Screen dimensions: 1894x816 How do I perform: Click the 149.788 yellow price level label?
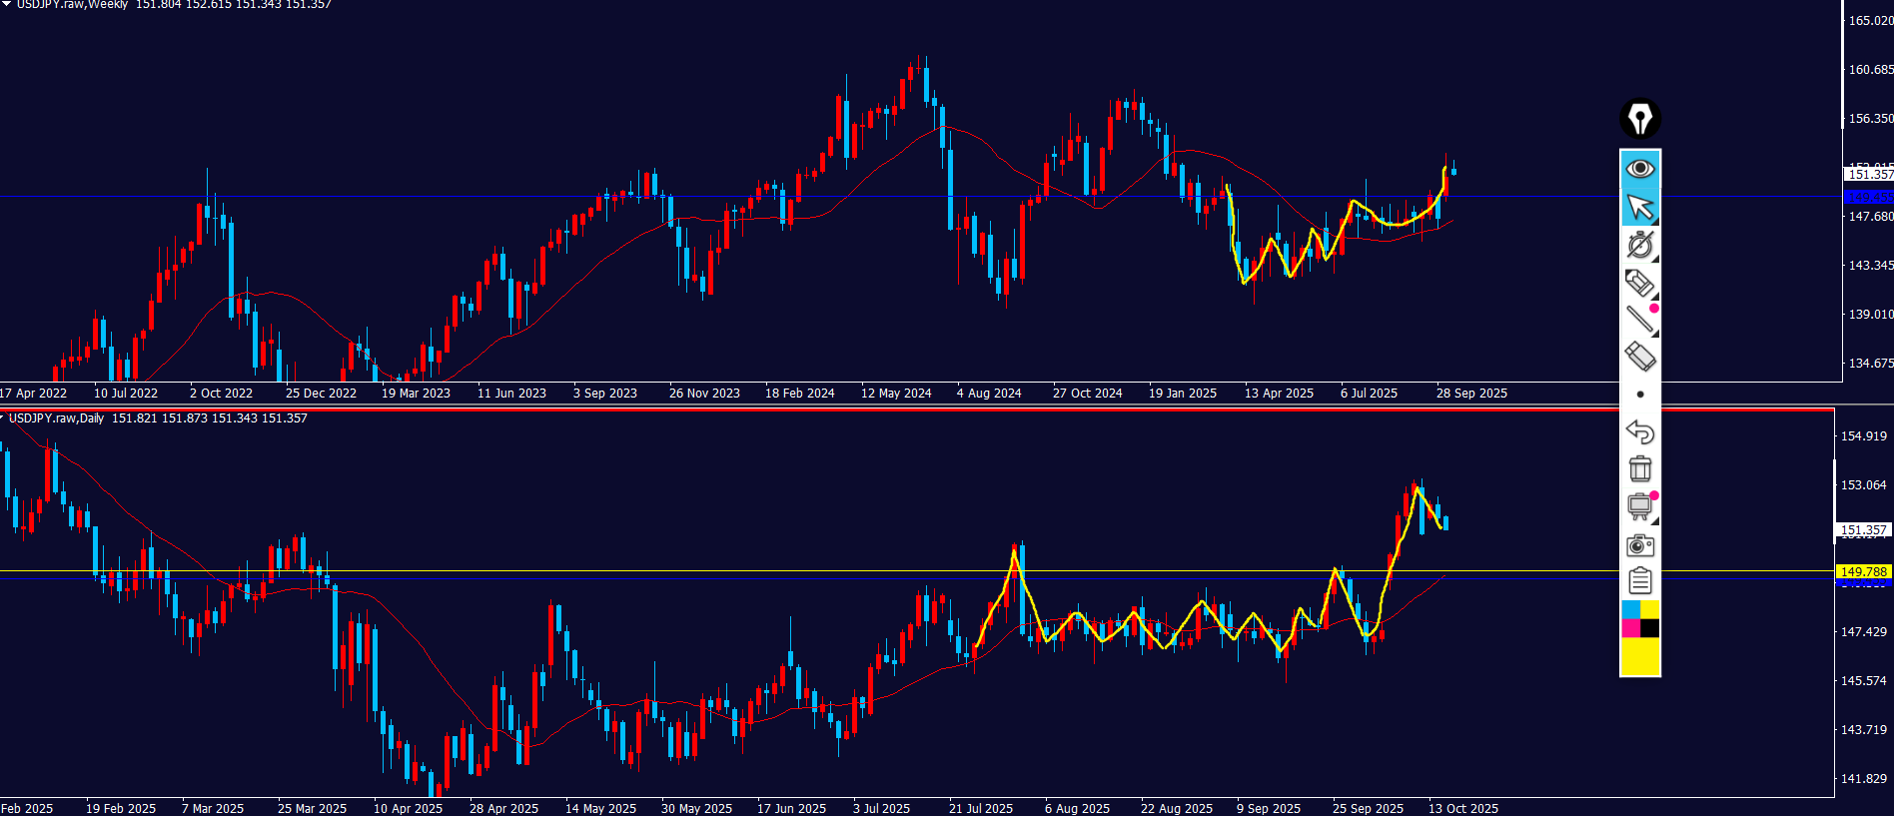click(x=1863, y=572)
